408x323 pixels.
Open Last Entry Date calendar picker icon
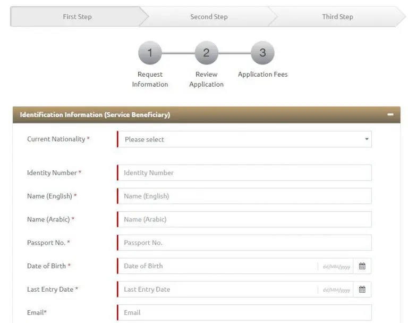coord(362,289)
